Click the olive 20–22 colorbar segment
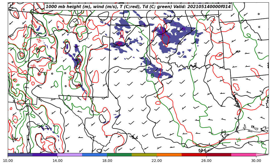The image size is (271, 165). [144, 155]
